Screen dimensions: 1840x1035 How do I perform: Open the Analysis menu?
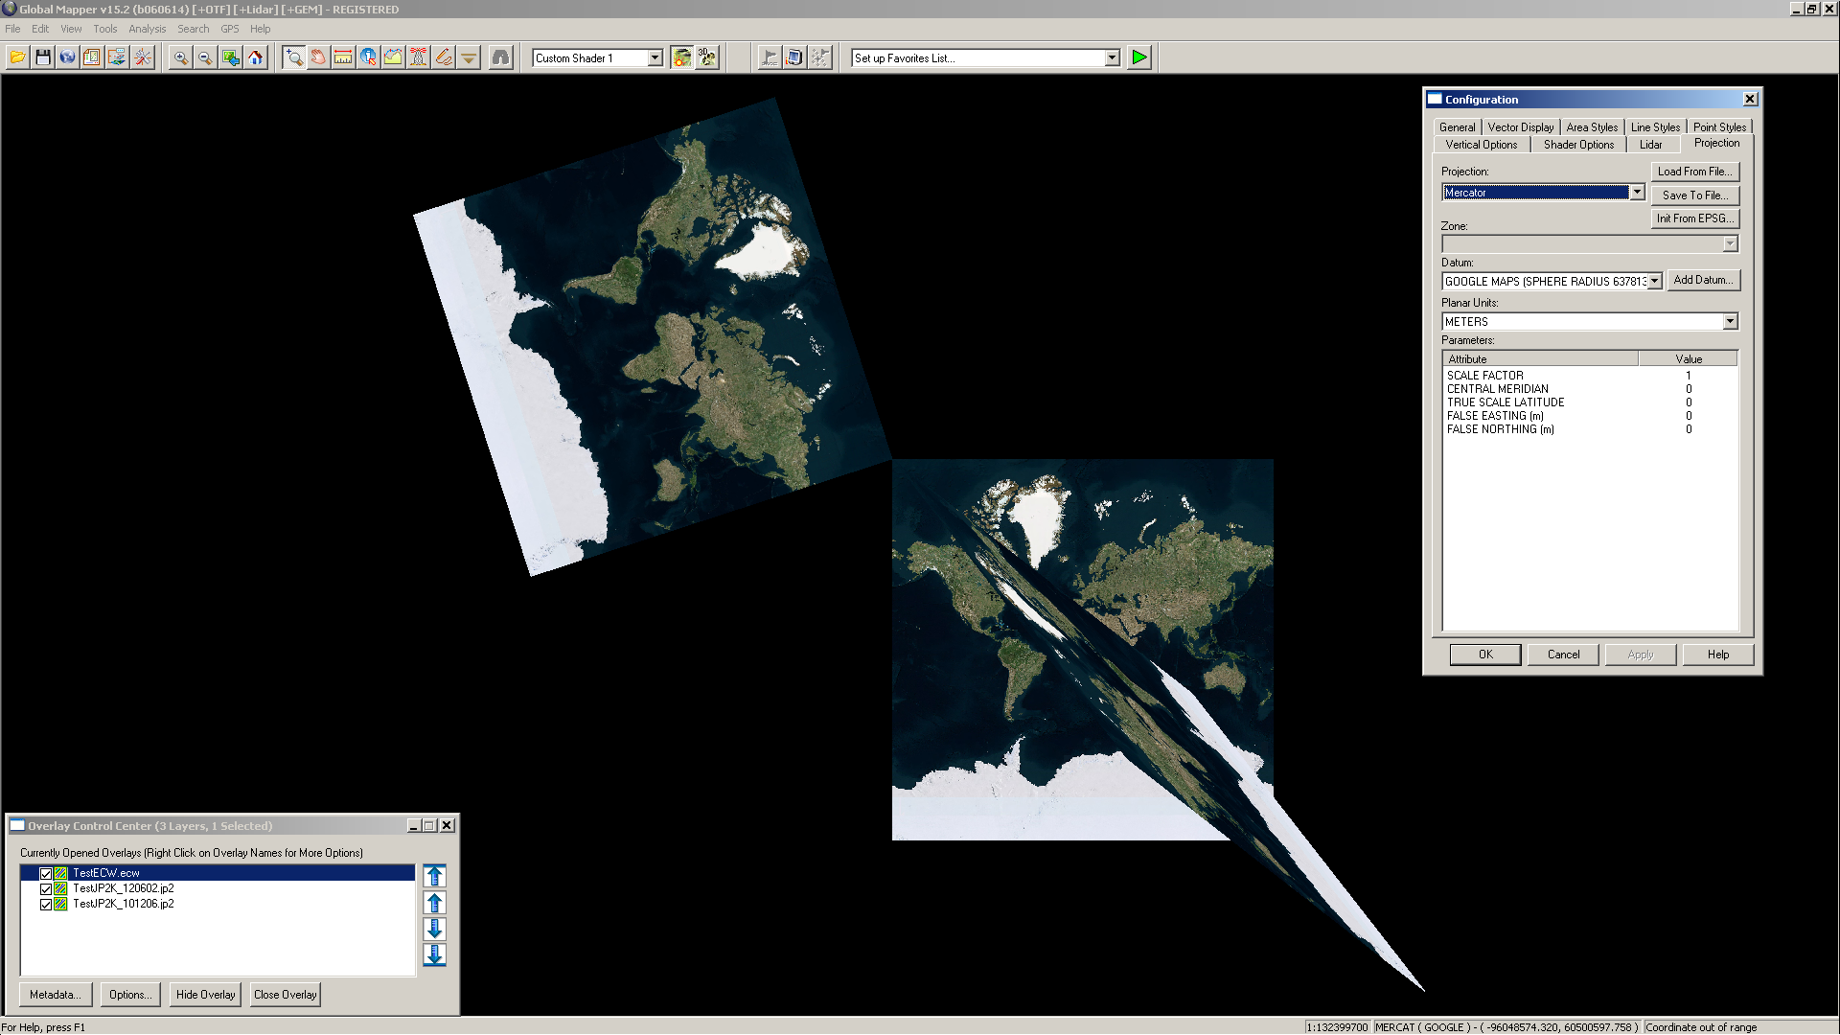147,29
